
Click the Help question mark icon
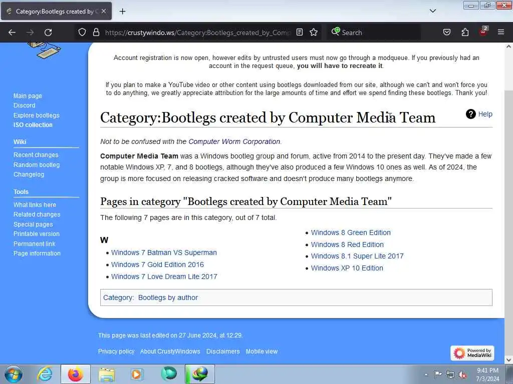point(471,114)
